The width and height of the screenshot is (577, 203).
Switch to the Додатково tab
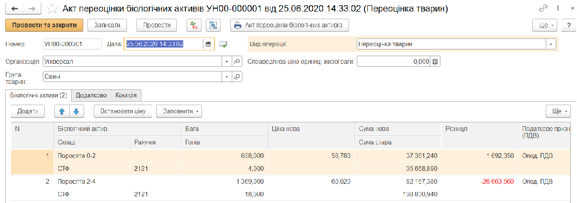(x=91, y=95)
